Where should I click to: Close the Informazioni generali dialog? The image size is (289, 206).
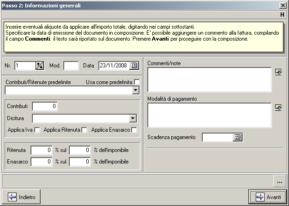tap(283, 6)
